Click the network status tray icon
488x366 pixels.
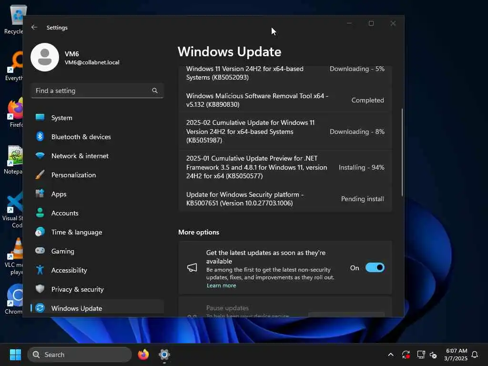tap(421, 355)
